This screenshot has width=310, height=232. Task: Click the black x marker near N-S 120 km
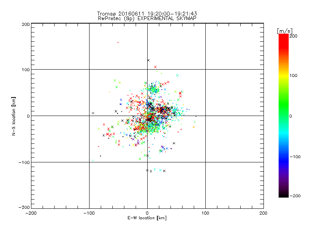148,60
